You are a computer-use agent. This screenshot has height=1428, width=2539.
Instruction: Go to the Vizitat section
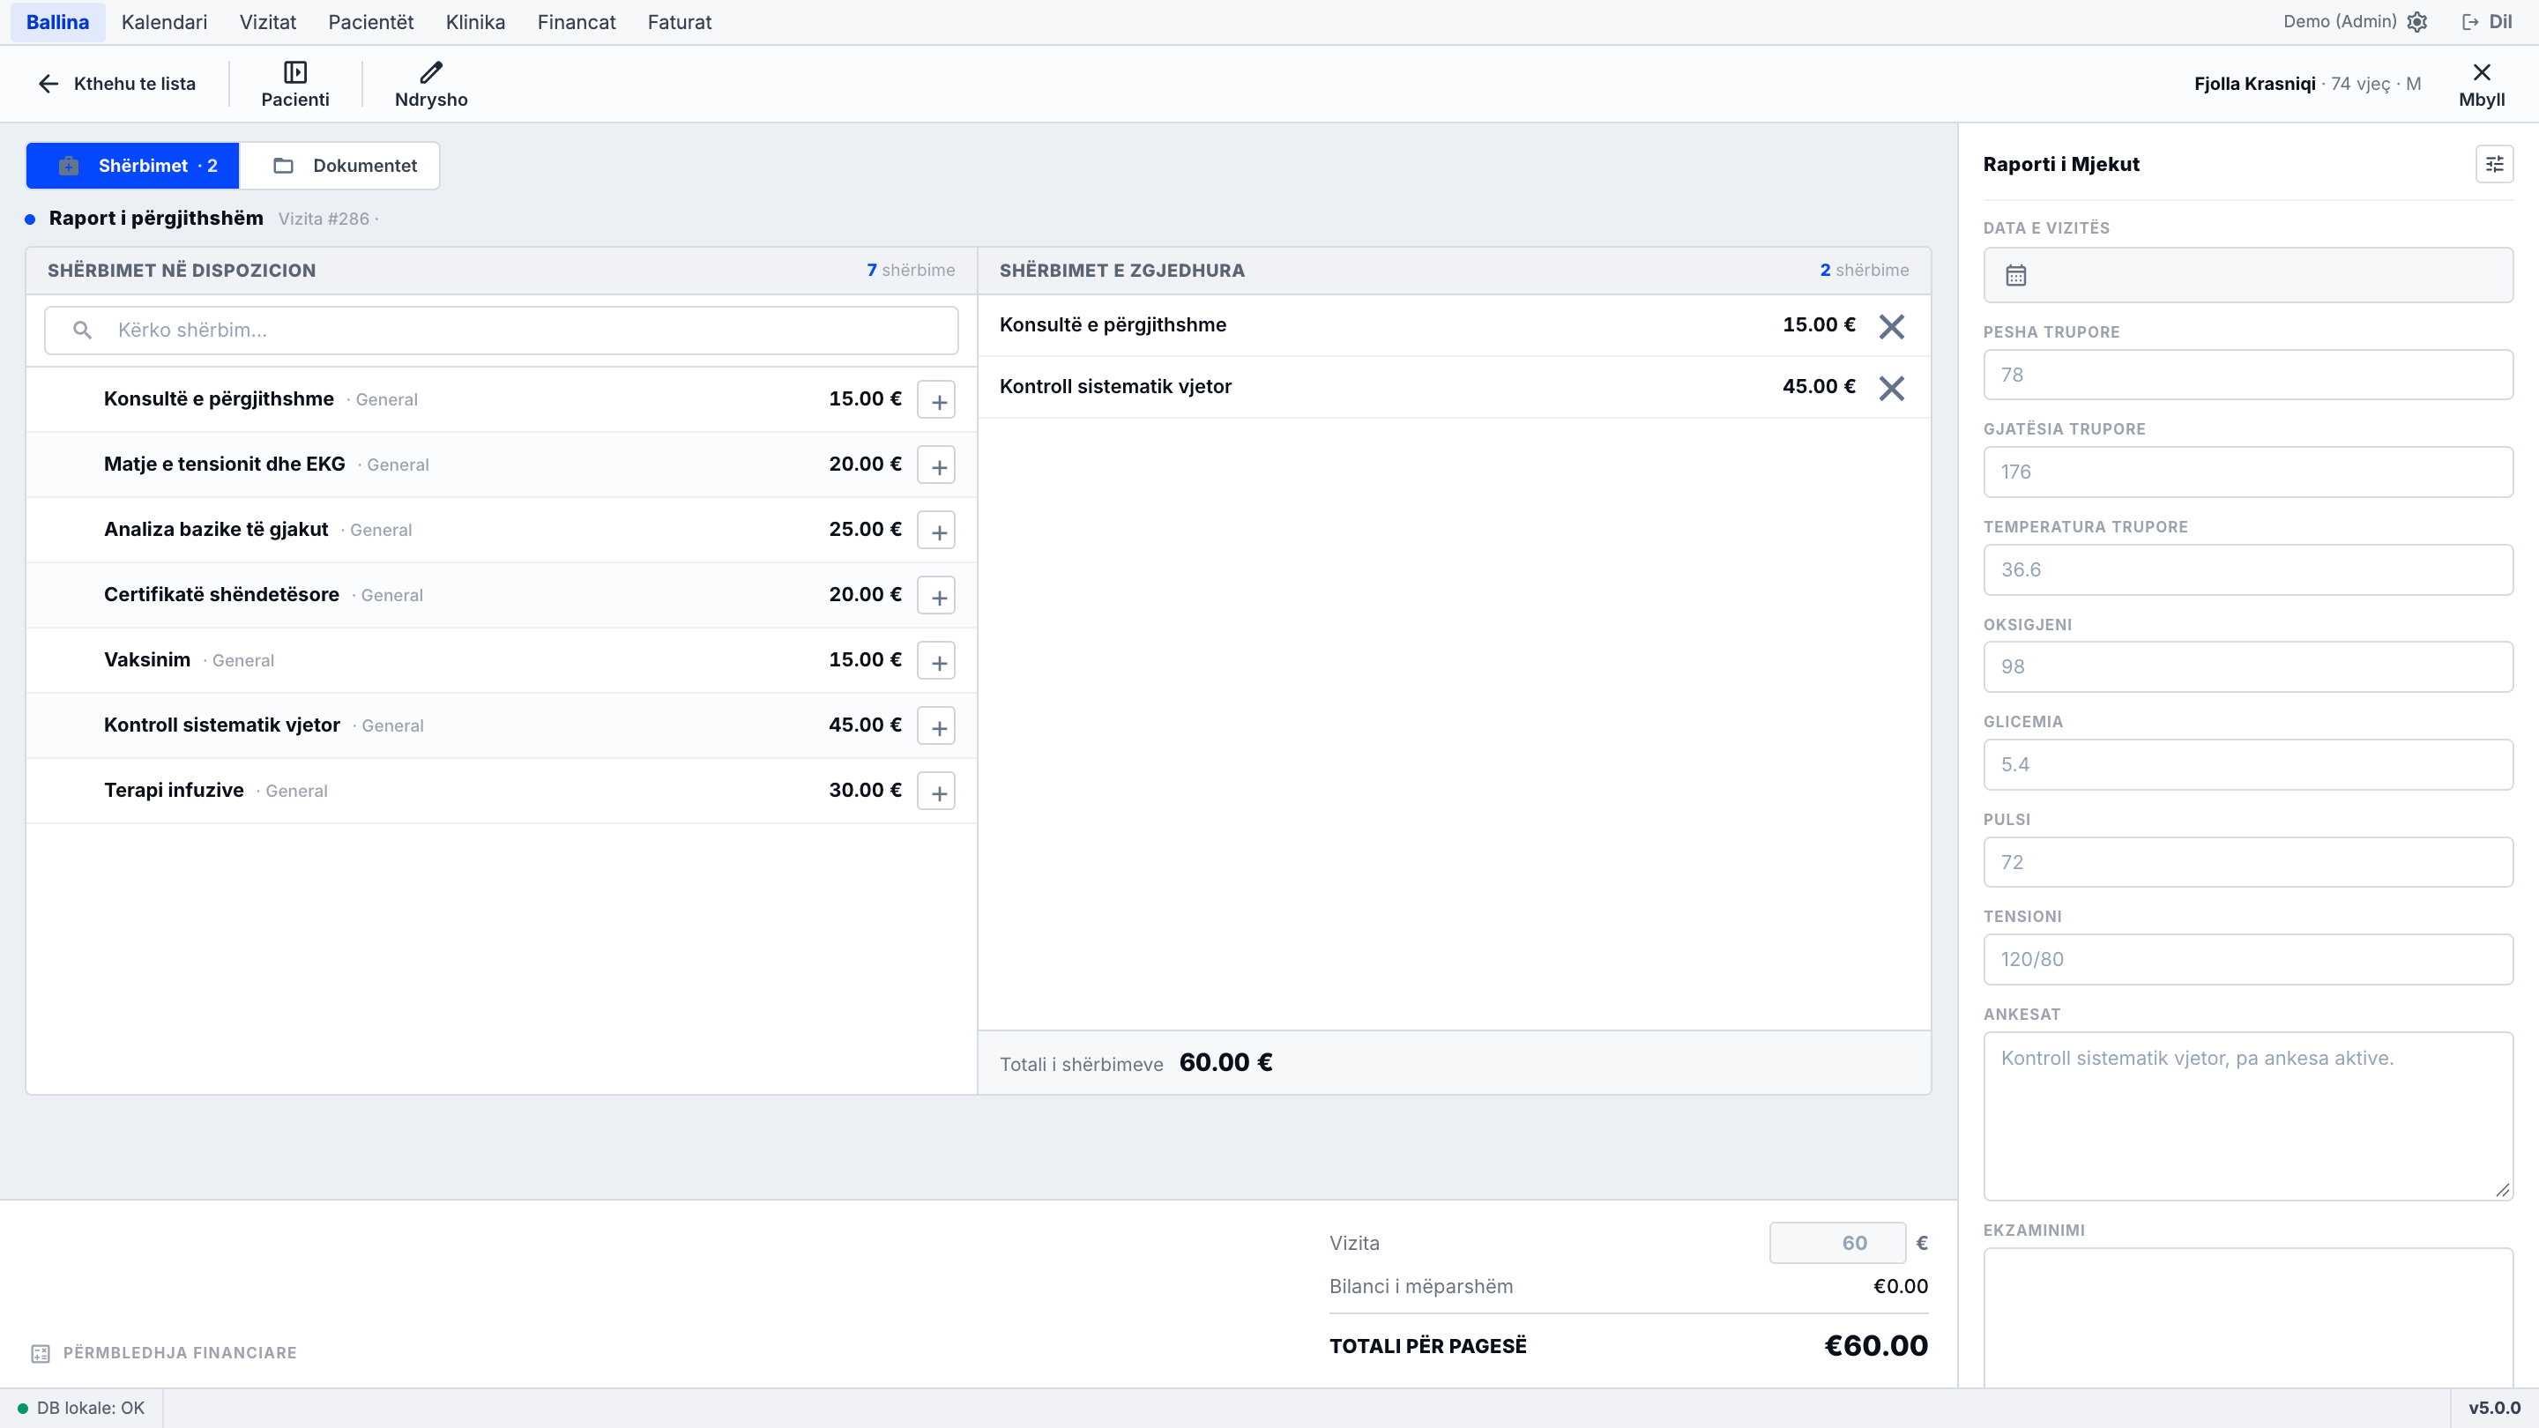[x=267, y=22]
